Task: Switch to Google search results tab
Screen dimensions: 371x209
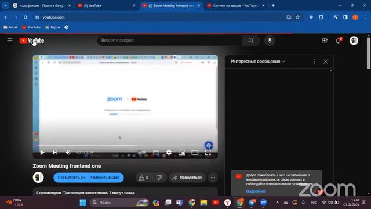Action: pyautogui.click(x=41, y=5)
